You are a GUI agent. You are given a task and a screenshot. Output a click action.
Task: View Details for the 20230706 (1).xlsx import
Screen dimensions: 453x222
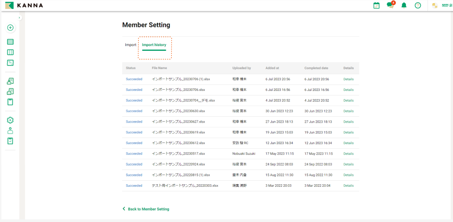348,79
